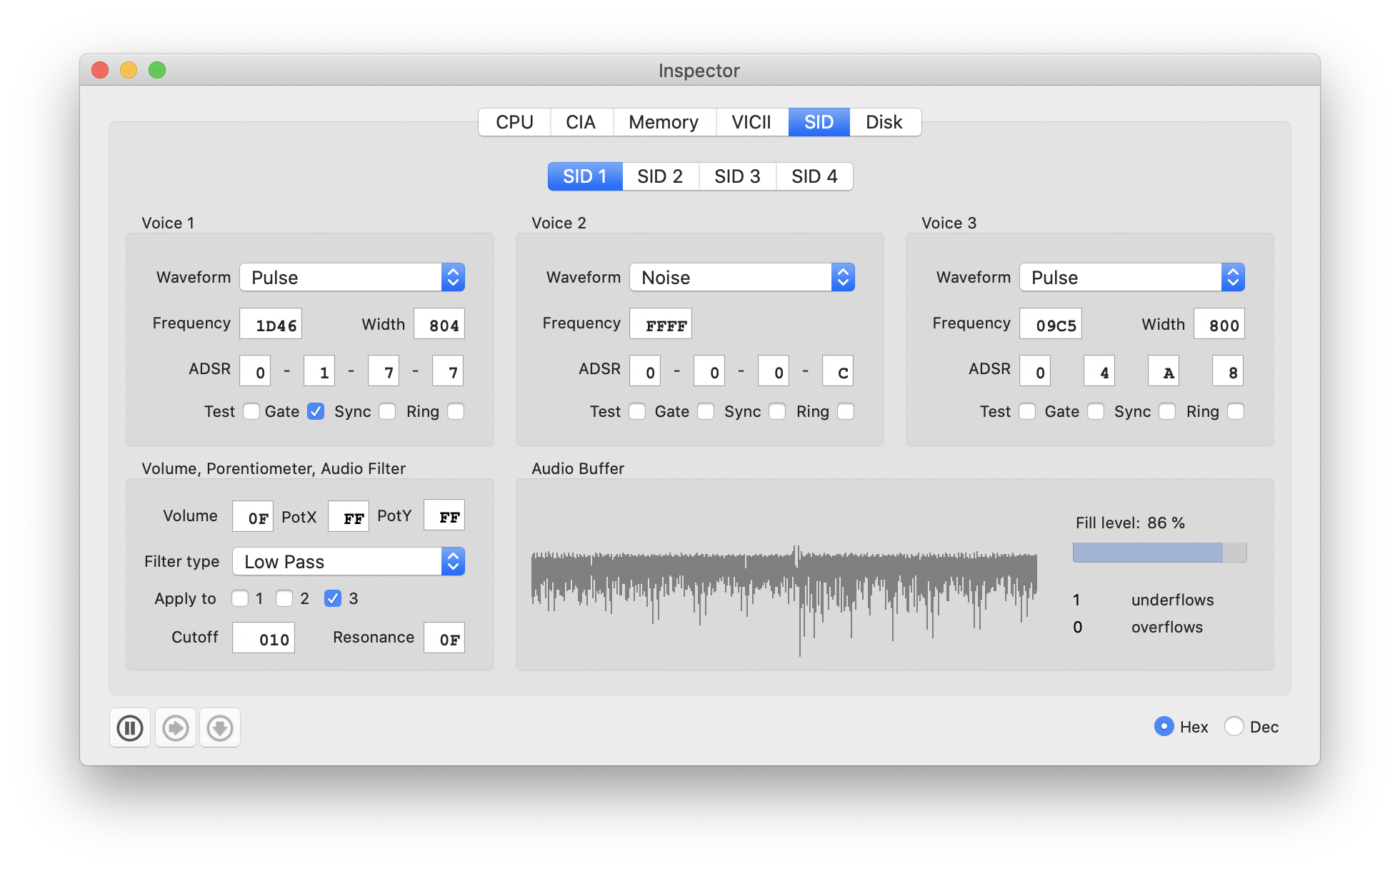Enable Voice 1 Test checkbox
This screenshot has height=871, width=1400.
(251, 411)
